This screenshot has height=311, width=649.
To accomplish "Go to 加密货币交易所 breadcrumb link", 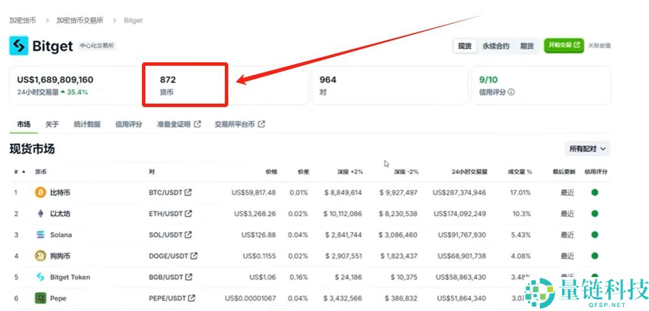I will [80, 20].
